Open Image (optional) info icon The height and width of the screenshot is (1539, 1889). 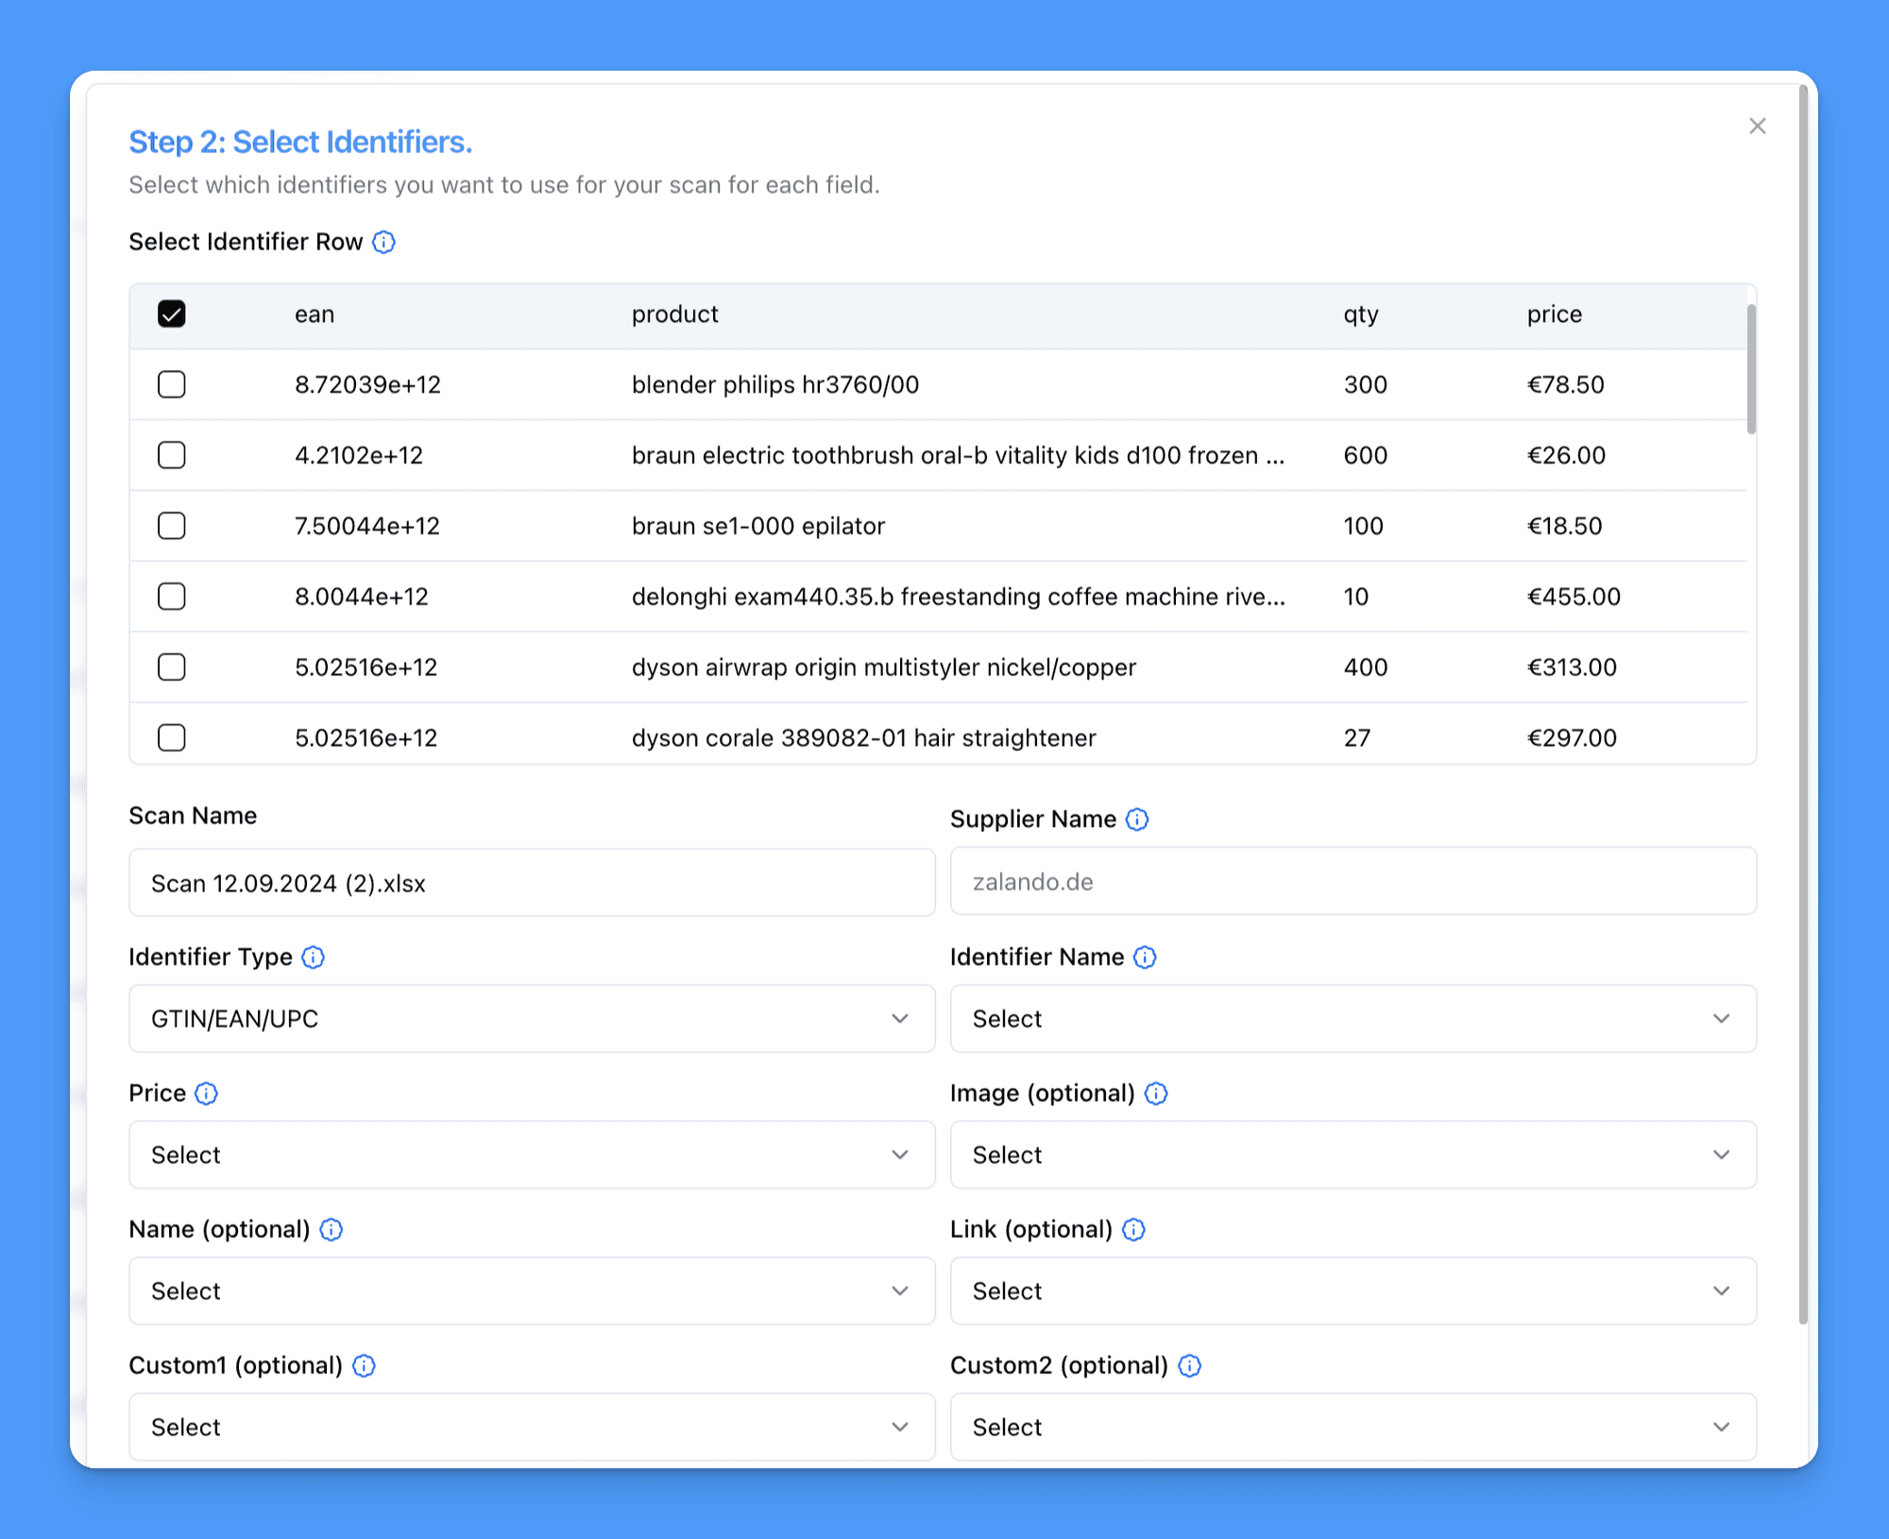(1156, 1093)
